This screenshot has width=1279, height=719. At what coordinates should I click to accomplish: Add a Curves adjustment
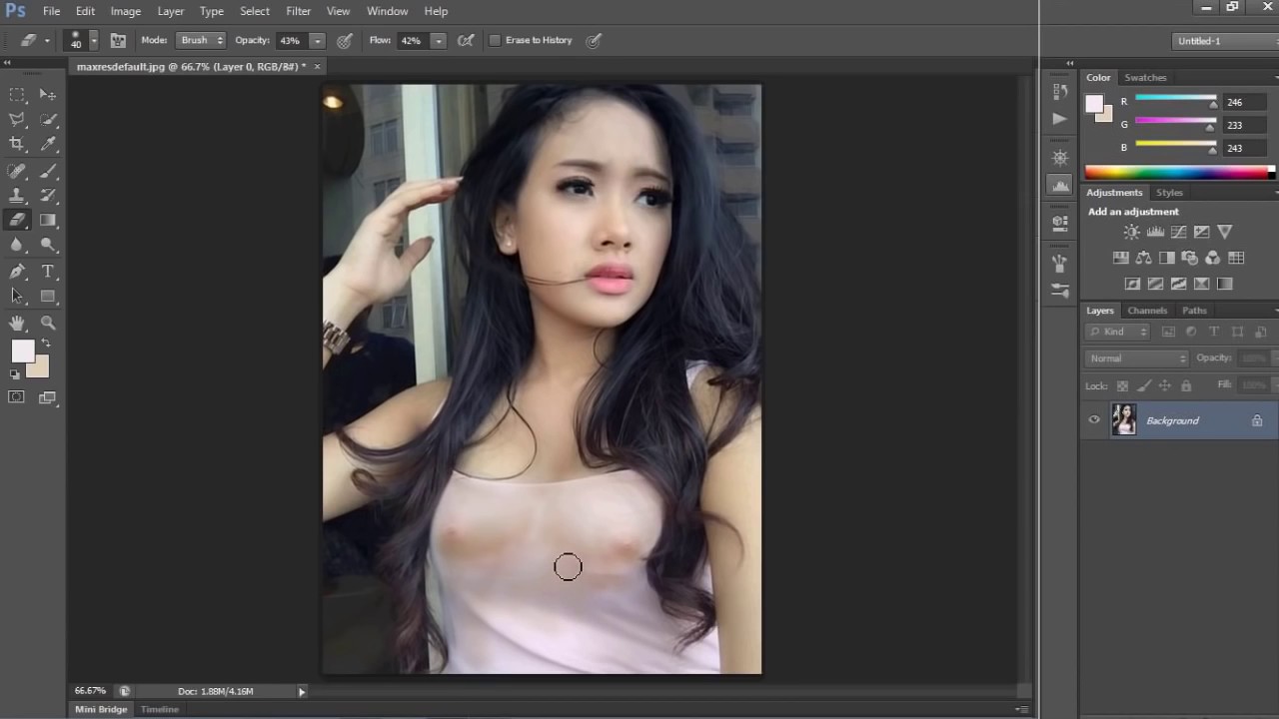[x=1178, y=232]
